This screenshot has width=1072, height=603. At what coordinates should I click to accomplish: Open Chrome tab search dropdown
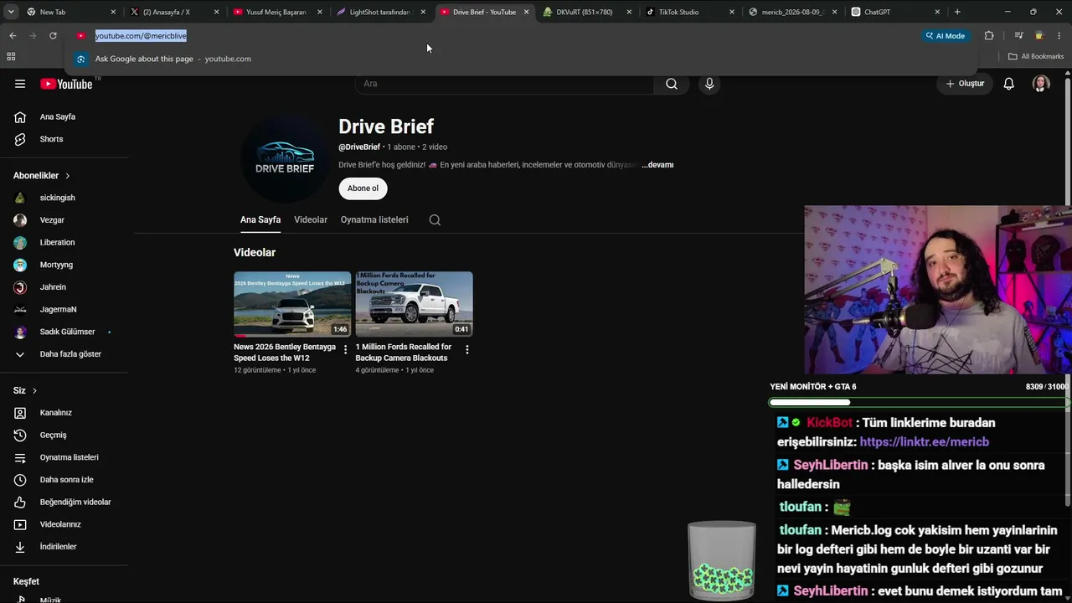11,12
